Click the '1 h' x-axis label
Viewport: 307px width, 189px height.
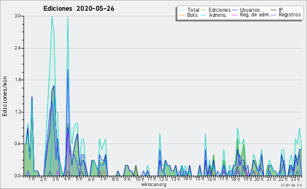[32, 179]
